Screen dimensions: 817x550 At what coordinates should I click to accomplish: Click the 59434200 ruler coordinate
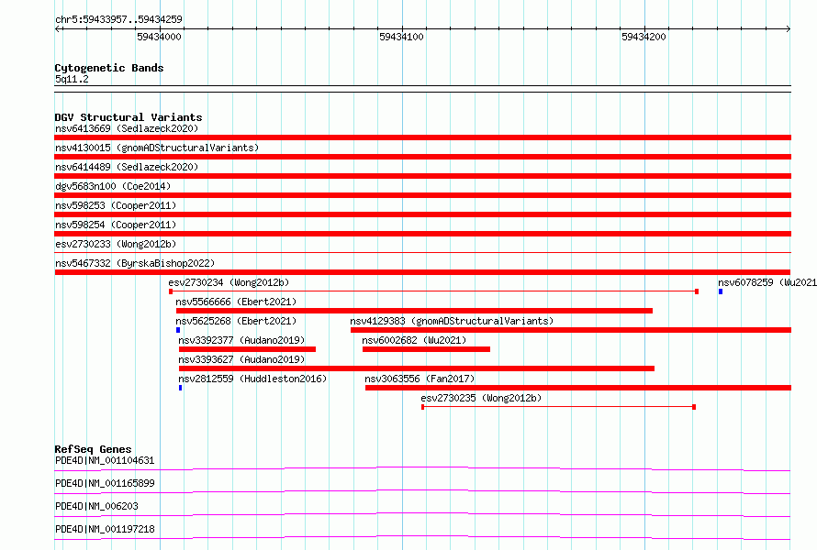644,37
